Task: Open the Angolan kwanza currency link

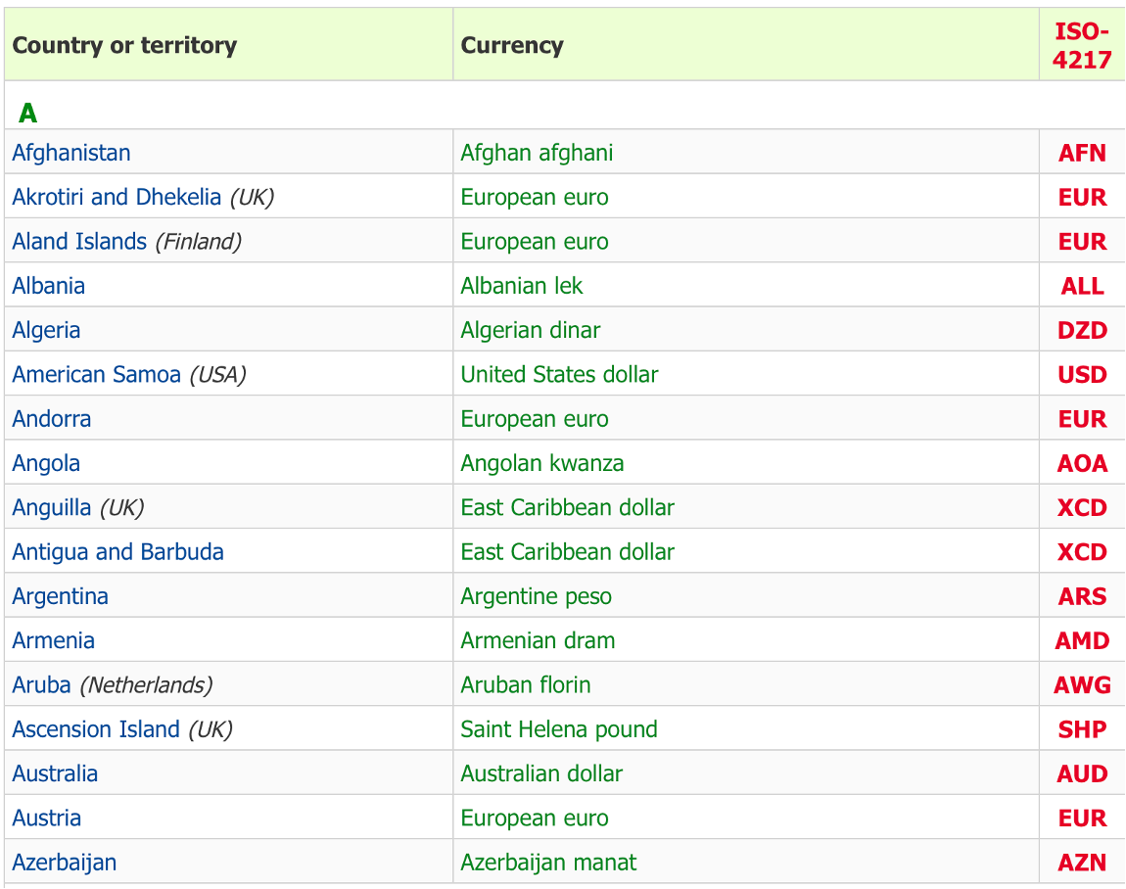Action: [542, 464]
